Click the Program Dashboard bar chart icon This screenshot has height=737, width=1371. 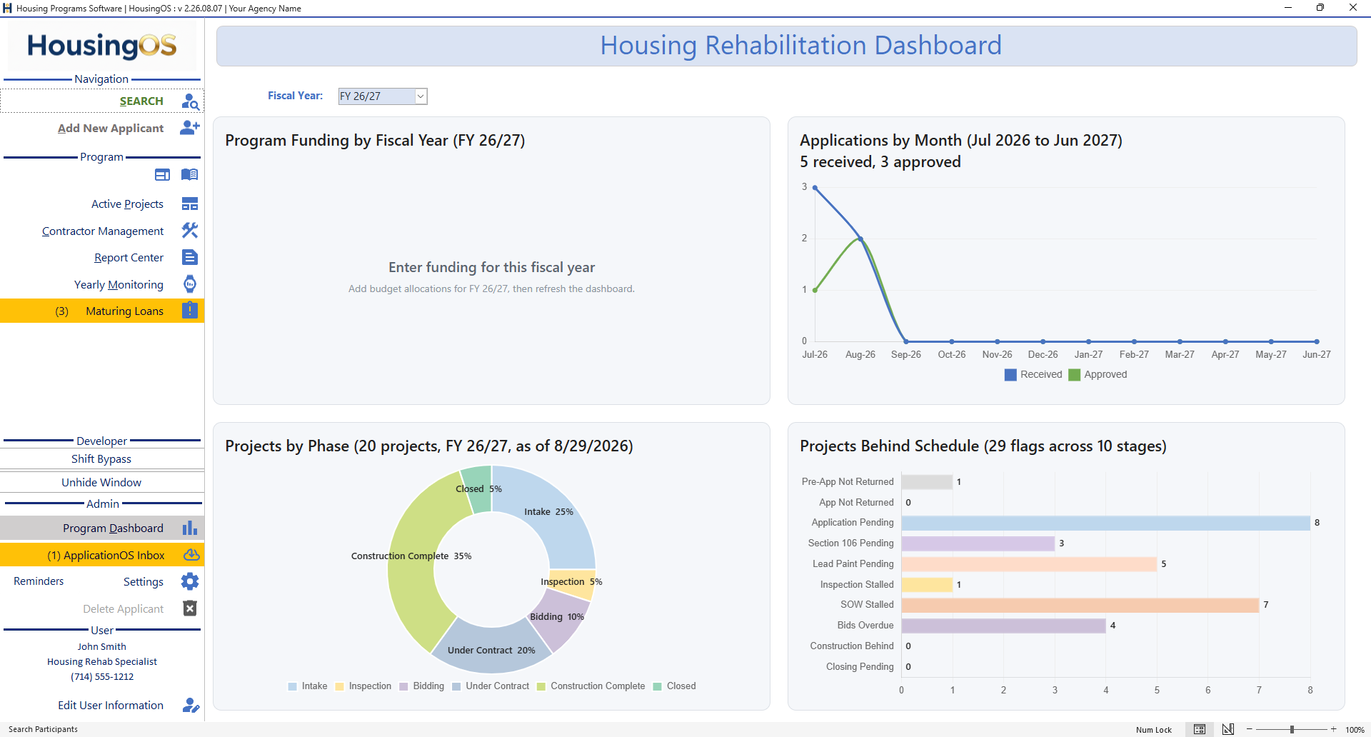[190, 528]
